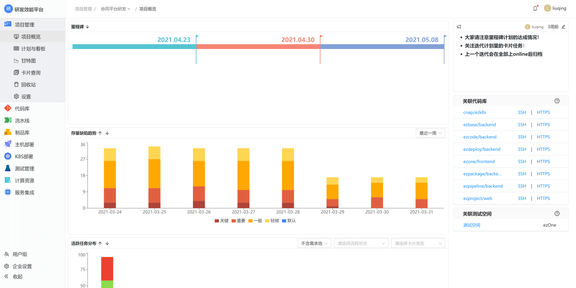Open 代码库 from the sidebar
The height and width of the screenshot is (288, 576).
click(22, 109)
